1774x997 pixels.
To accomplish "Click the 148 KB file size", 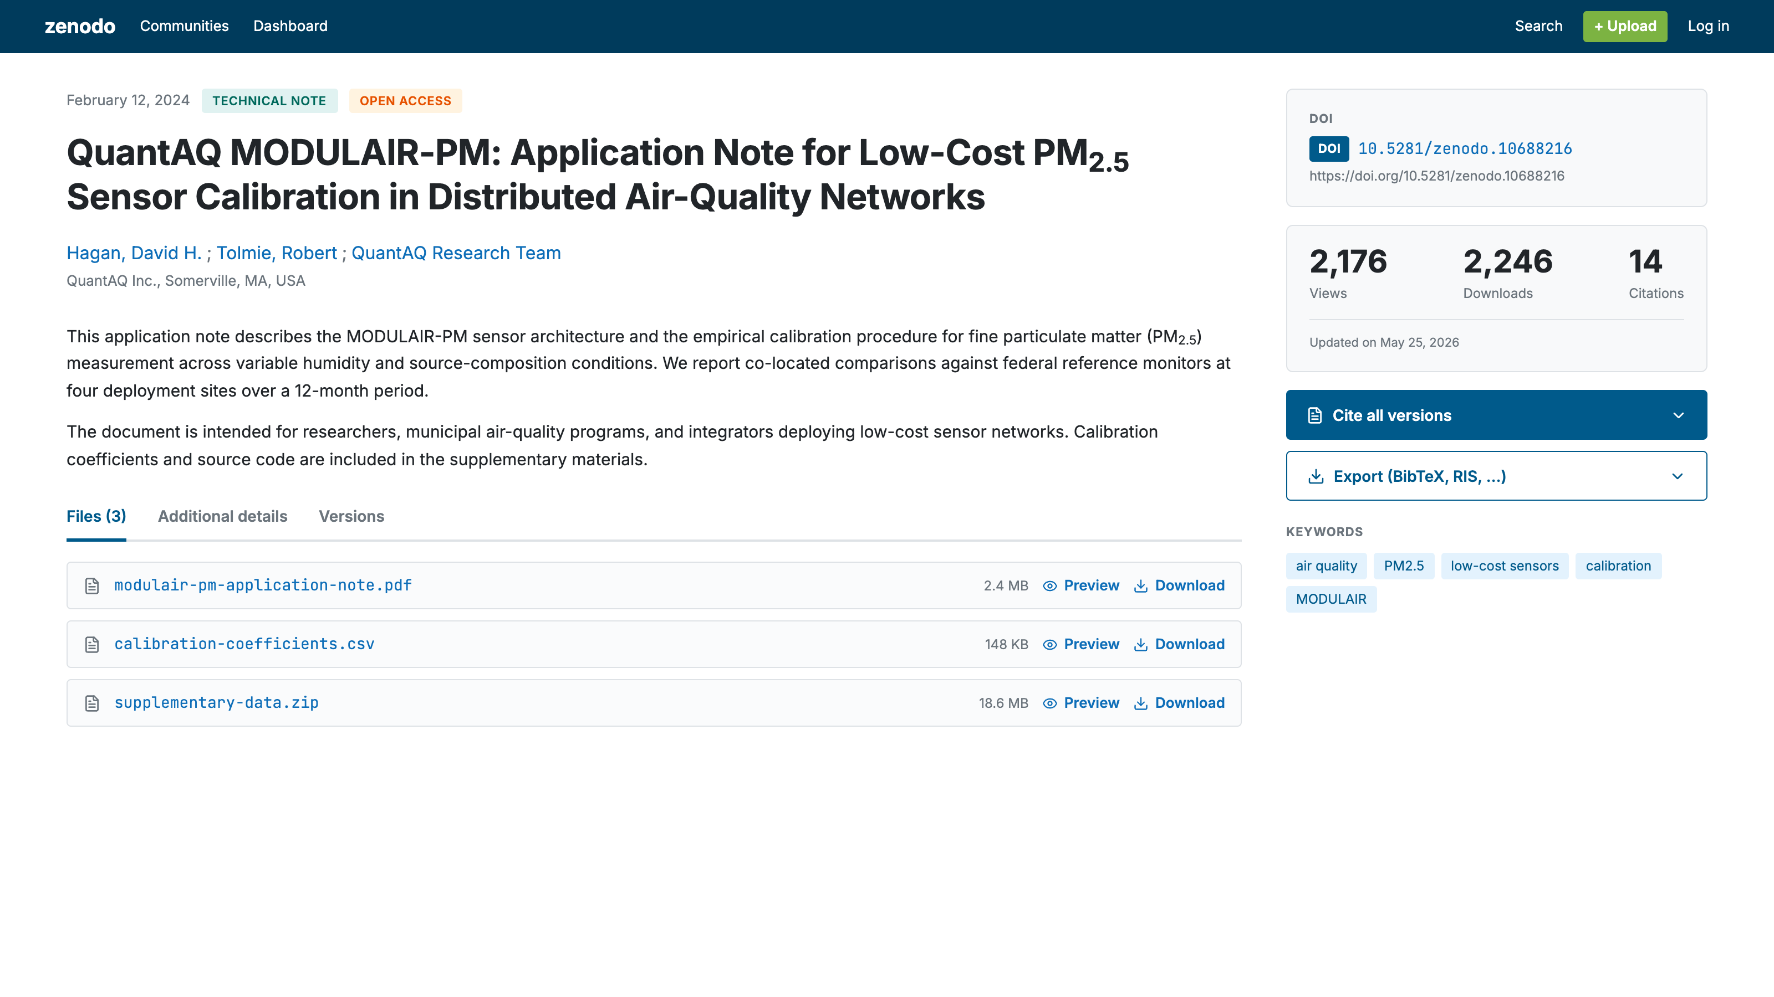I will 1006,644.
